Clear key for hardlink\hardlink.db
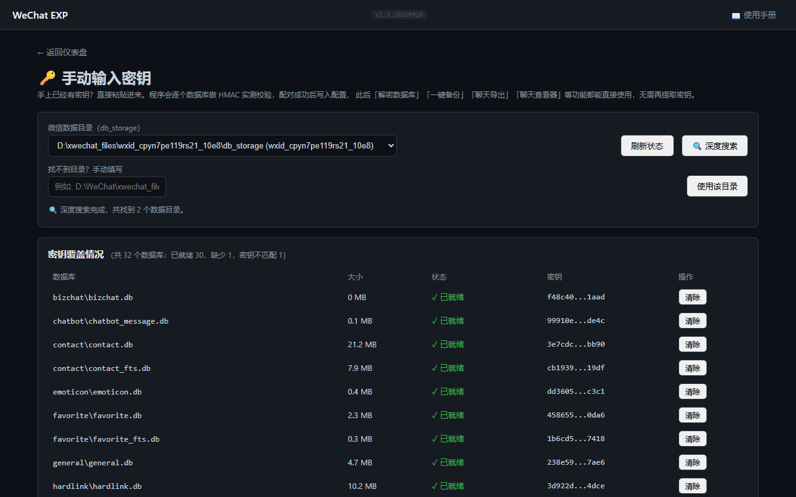The image size is (796, 497). point(692,486)
